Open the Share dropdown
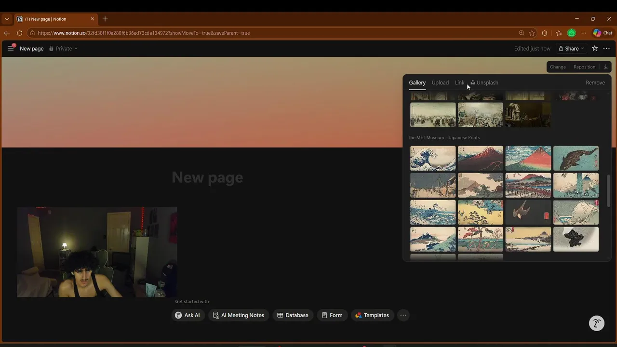 pyautogui.click(x=571, y=48)
